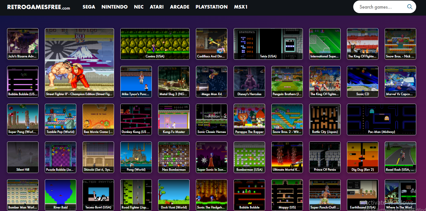
Task: Open the MSX1 category
Action: click(240, 7)
